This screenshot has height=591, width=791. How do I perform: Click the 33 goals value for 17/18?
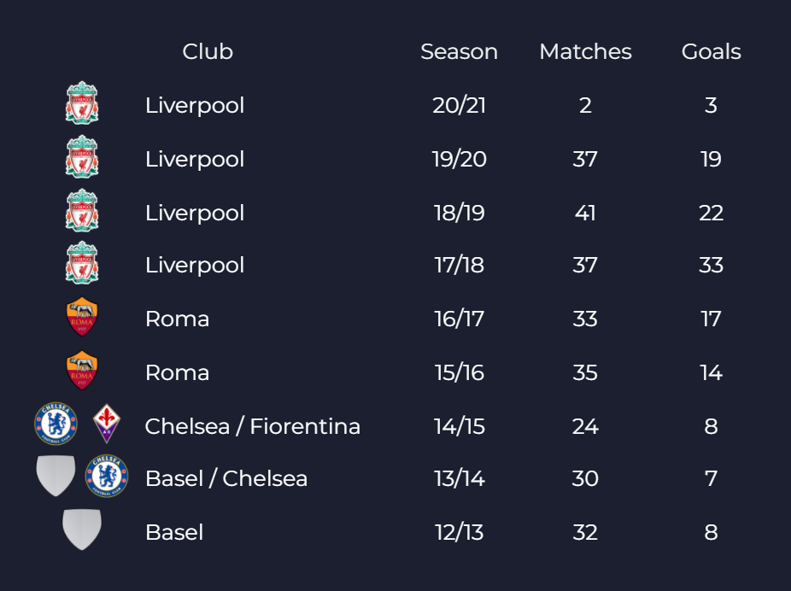coord(711,265)
